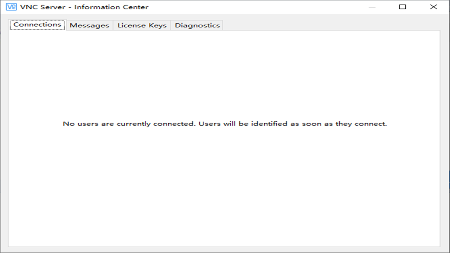This screenshot has width=450, height=253.
Task: Click the VNC Server logo icon
Action: [11, 7]
